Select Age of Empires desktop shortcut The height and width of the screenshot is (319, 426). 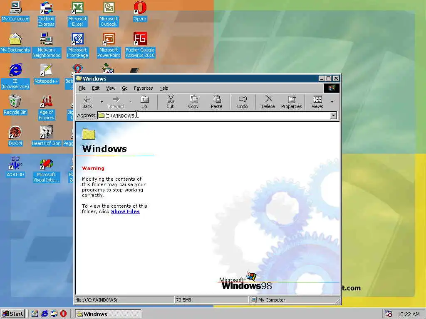(47, 108)
